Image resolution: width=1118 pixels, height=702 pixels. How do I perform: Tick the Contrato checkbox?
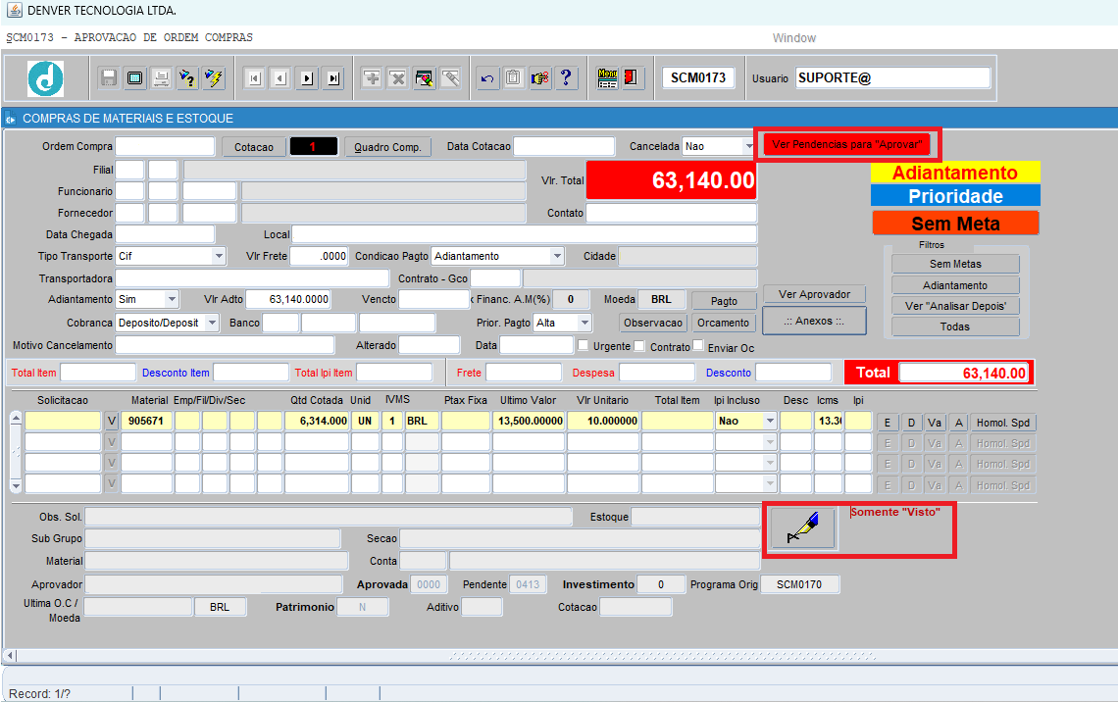(x=639, y=346)
